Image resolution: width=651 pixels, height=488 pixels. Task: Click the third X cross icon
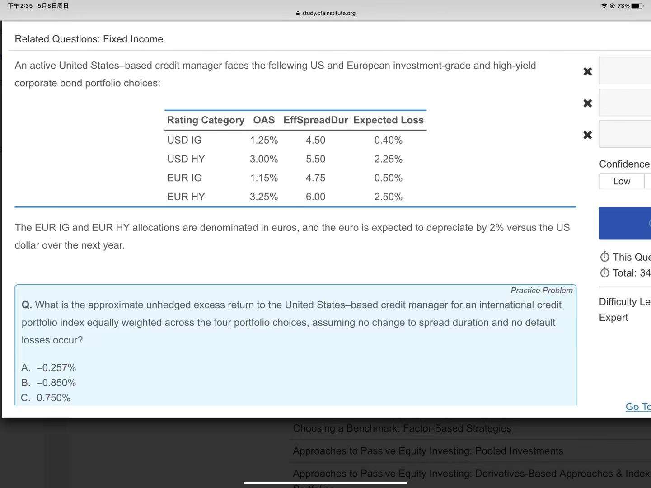click(x=587, y=135)
